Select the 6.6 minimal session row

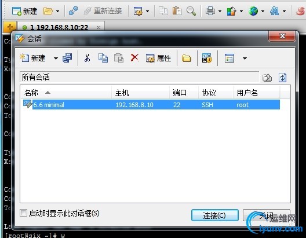(151, 105)
